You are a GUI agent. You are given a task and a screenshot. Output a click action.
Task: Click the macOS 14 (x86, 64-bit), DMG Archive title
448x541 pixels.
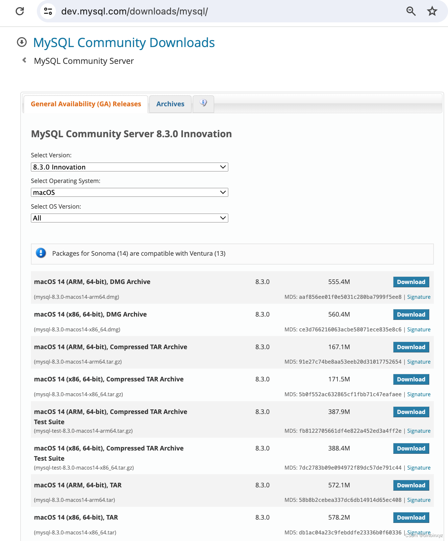point(90,314)
